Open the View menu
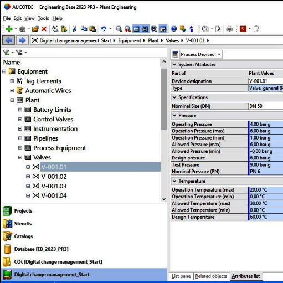283x283 pixels. coord(29,18)
